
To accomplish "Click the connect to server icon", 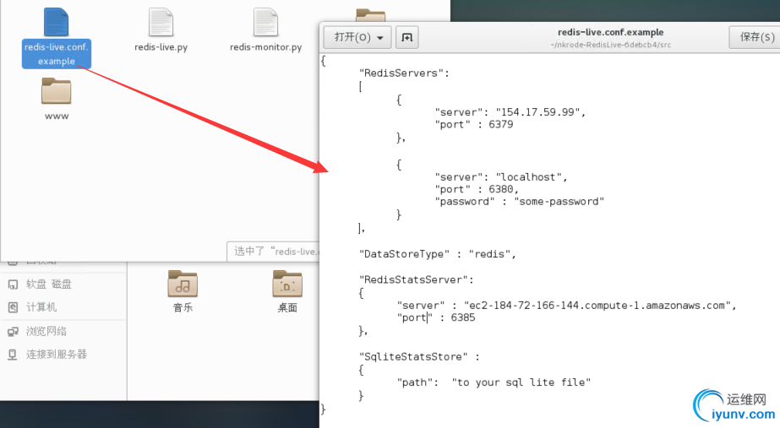I will pos(13,355).
